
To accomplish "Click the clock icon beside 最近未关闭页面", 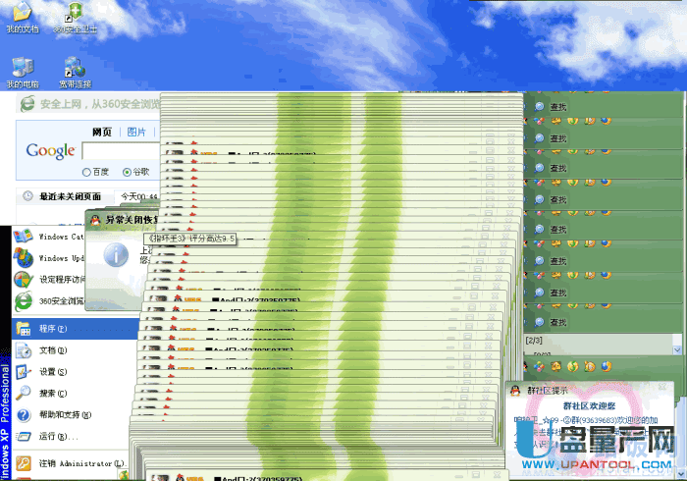I will click(x=28, y=195).
